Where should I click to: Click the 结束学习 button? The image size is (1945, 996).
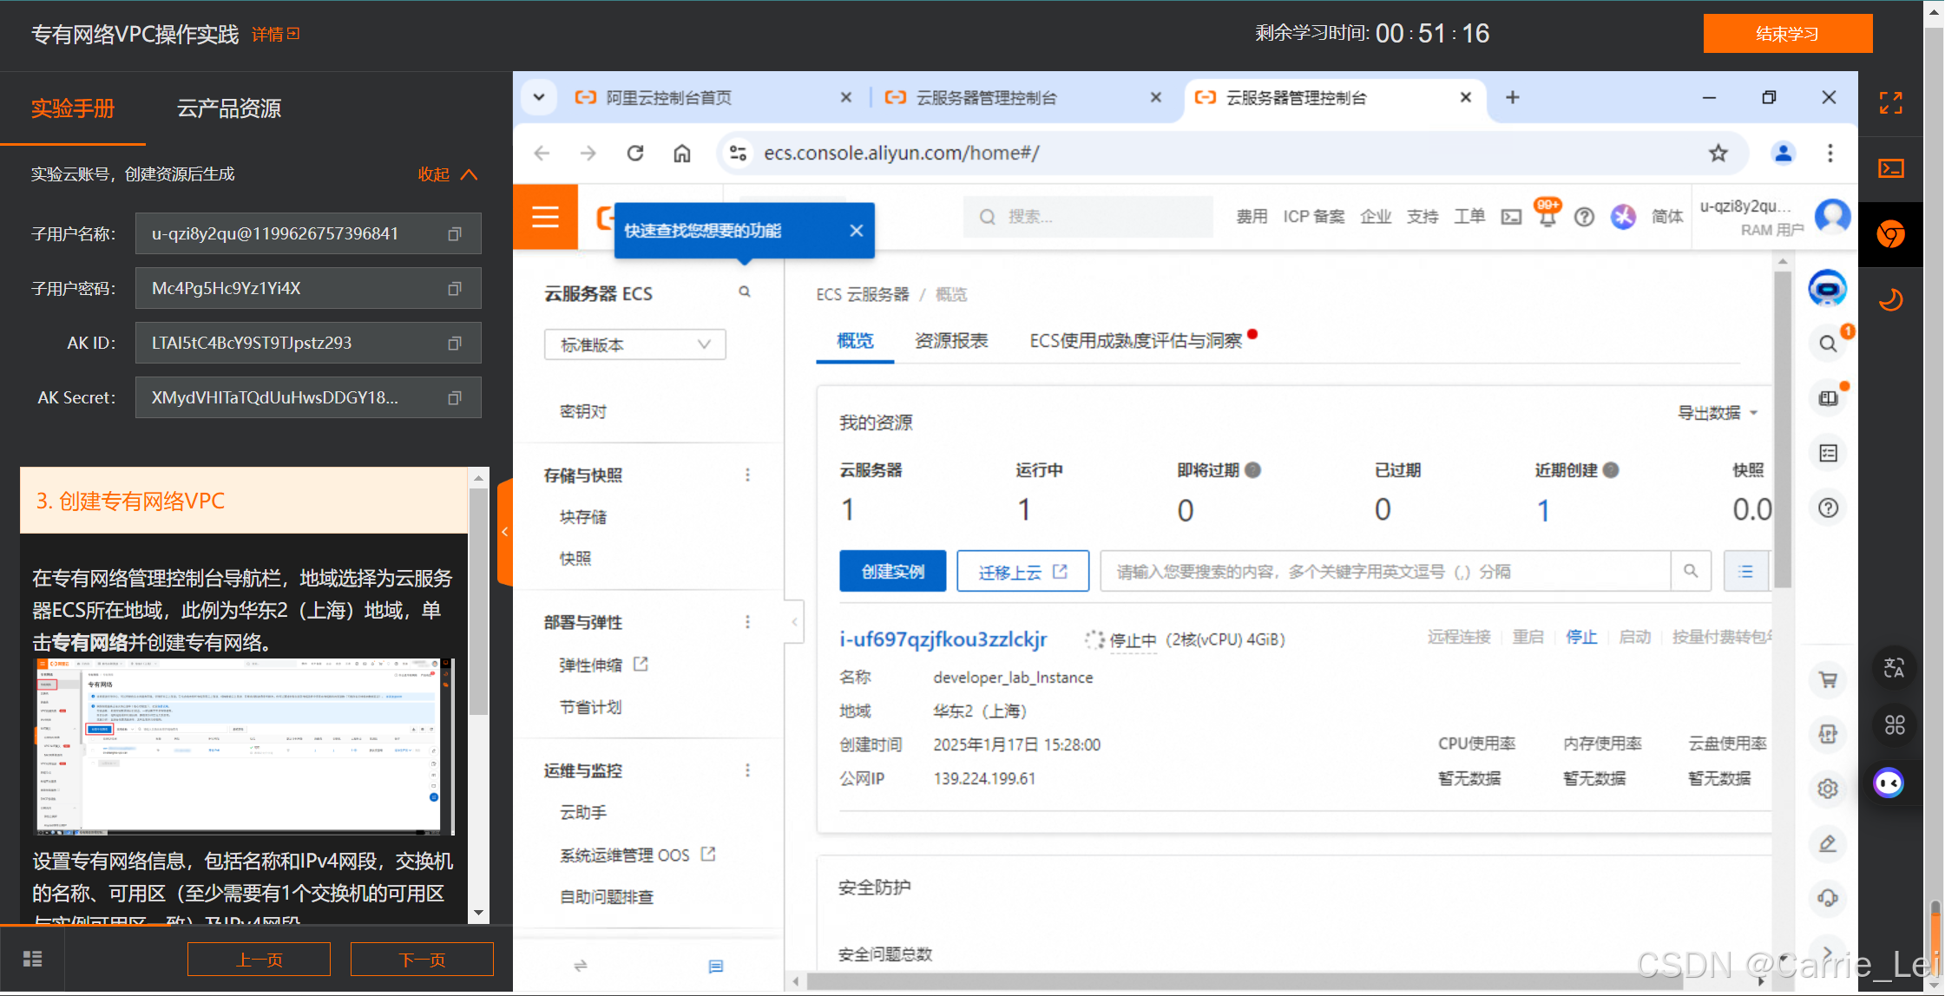[x=1787, y=34]
